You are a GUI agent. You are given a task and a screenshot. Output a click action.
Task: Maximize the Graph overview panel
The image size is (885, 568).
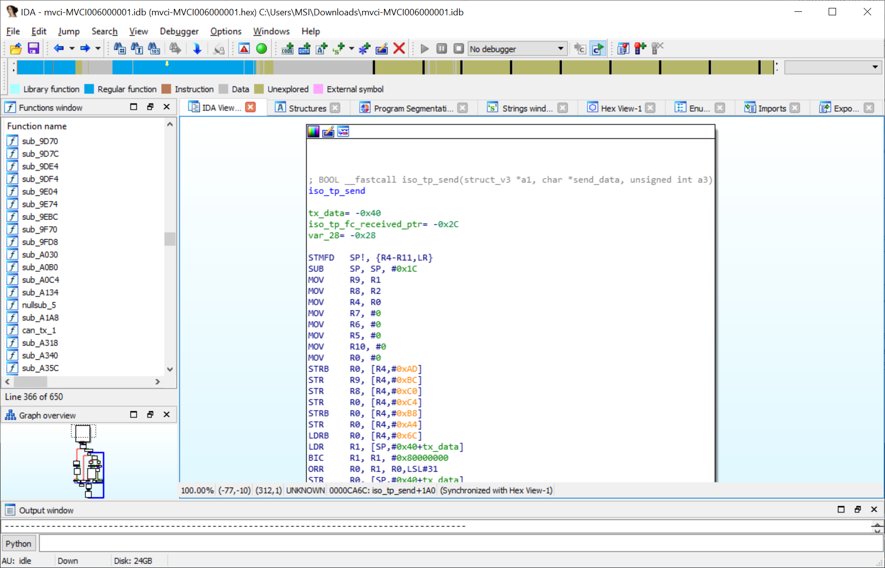click(x=133, y=415)
